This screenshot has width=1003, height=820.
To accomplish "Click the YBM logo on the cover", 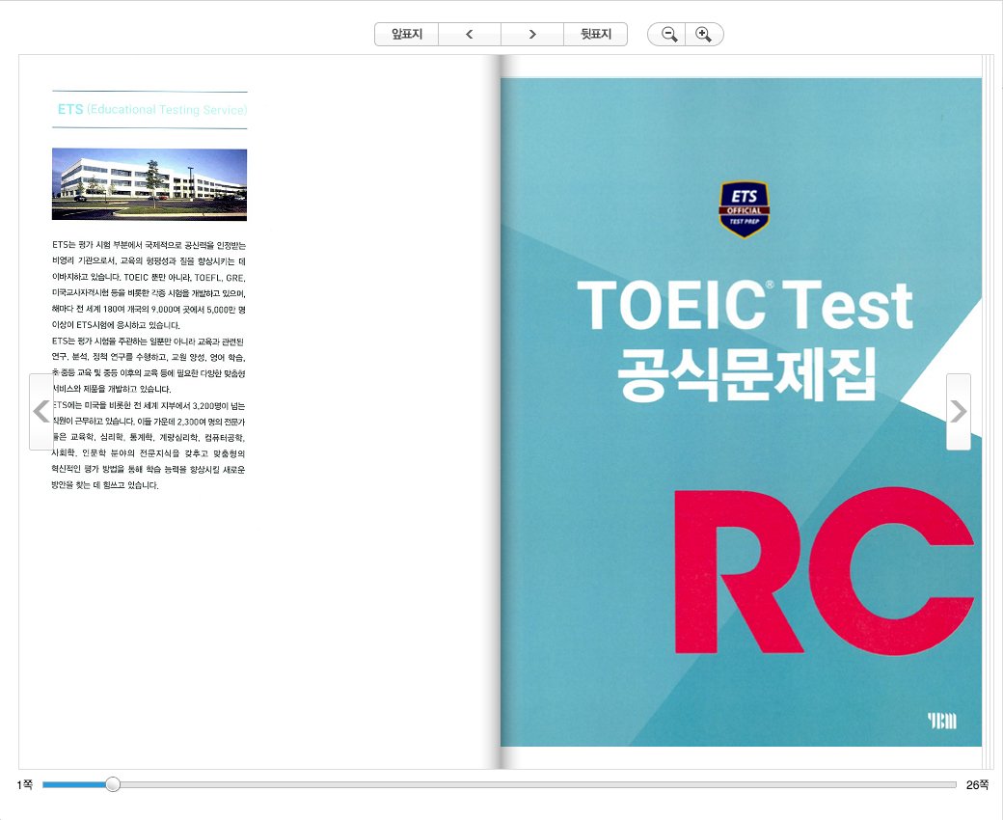I will tap(941, 721).
